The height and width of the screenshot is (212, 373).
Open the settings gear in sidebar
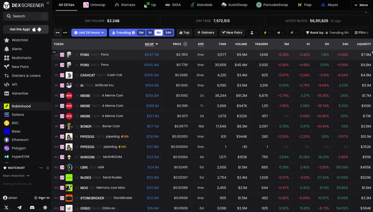point(45,207)
